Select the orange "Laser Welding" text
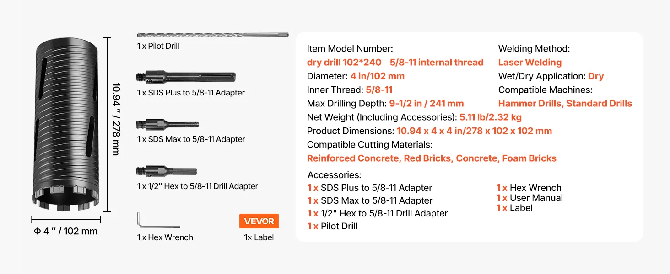Screen dimensions: 670x274 [x=530, y=63]
